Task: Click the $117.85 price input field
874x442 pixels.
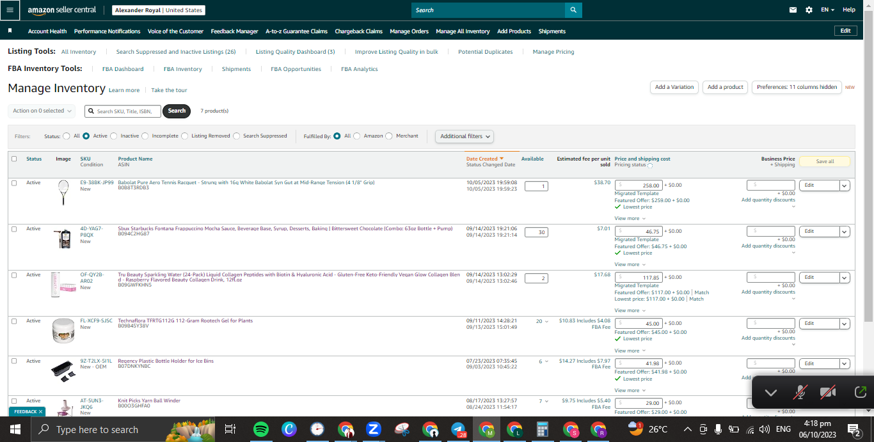Action: tap(639, 278)
